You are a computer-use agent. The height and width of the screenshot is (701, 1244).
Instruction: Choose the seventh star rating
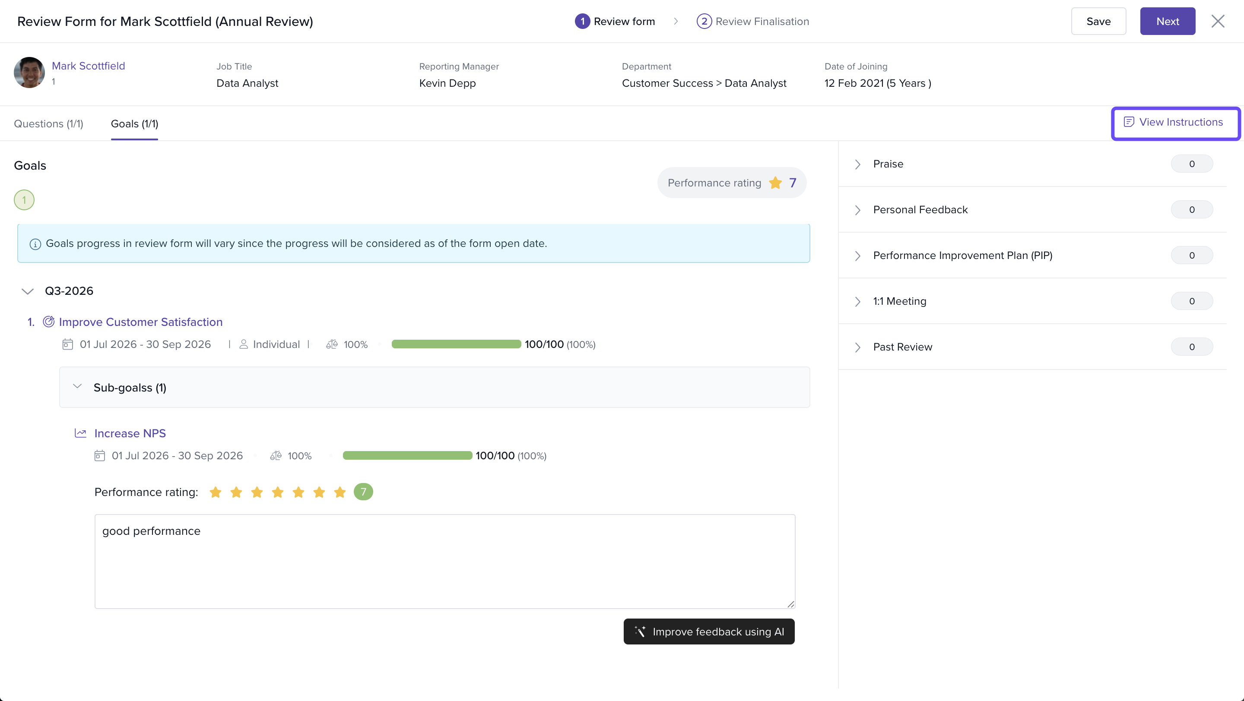340,492
